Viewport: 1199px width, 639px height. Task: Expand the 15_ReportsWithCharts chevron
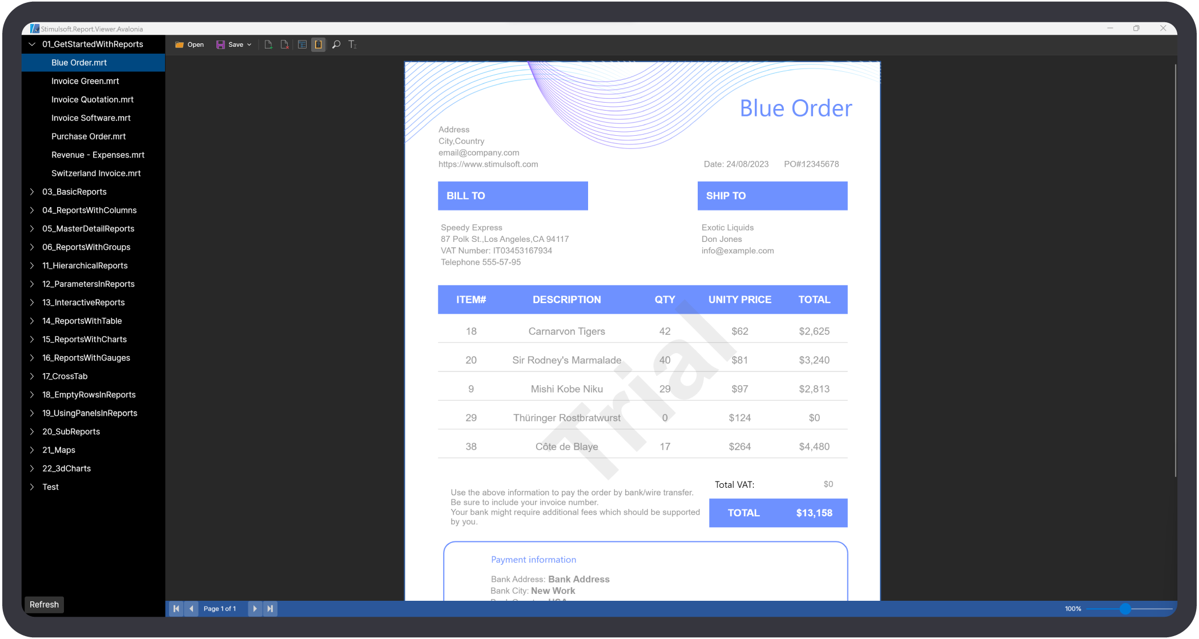point(32,339)
